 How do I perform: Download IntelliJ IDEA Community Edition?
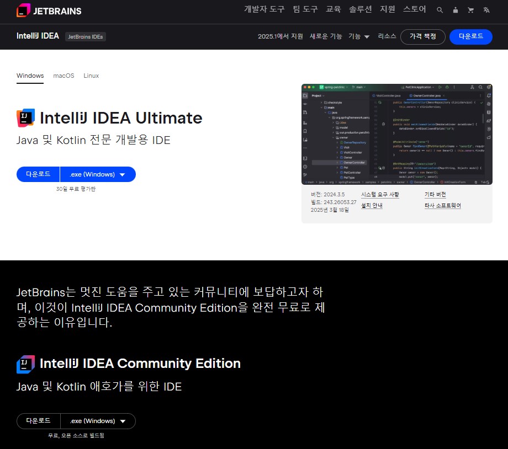pos(38,421)
